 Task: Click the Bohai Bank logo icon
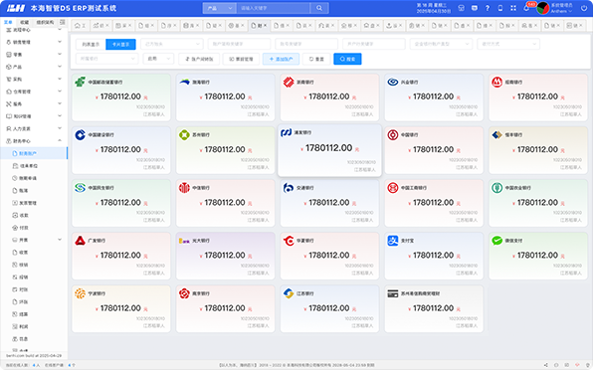184,82
